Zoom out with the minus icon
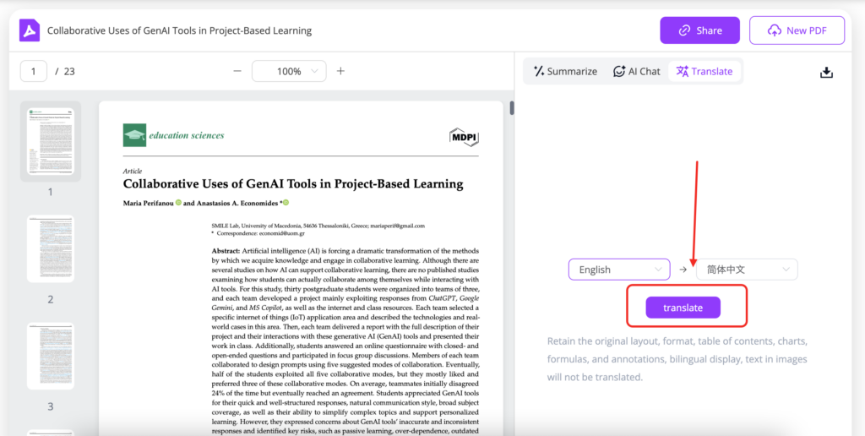 tap(237, 71)
